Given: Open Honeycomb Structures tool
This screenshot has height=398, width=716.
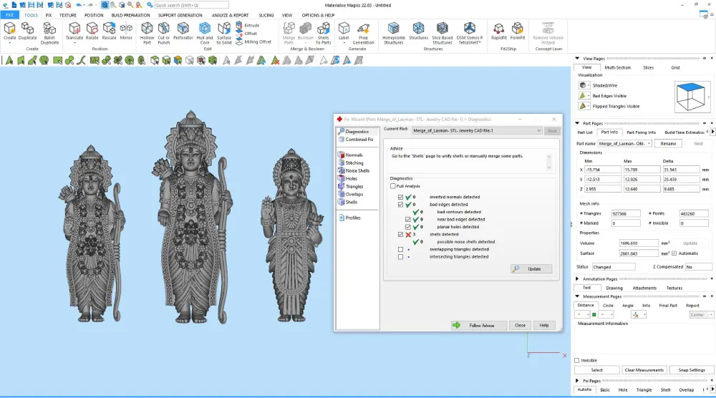Looking at the screenshot, I should (394, 34).
